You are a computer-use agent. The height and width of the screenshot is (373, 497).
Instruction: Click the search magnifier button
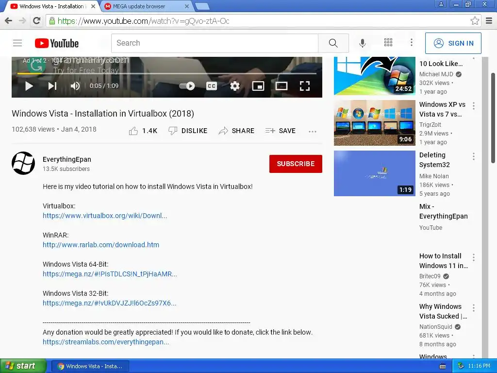[x=333, y=43]
